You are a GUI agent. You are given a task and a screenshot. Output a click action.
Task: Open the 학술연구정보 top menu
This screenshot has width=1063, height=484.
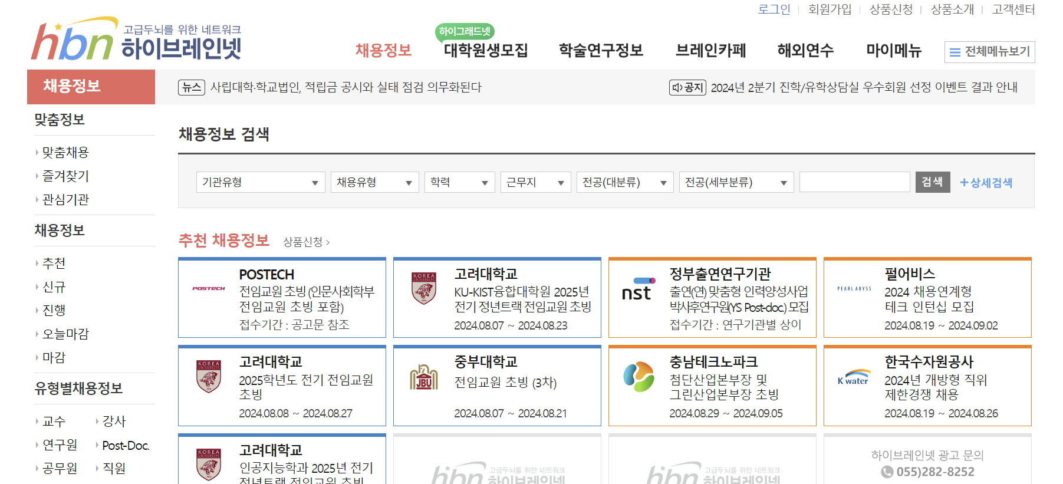coord(601,51)
